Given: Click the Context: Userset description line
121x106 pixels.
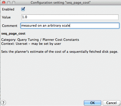Looking at the screenshot, I should pyautogui.click(x=31, y=44).
